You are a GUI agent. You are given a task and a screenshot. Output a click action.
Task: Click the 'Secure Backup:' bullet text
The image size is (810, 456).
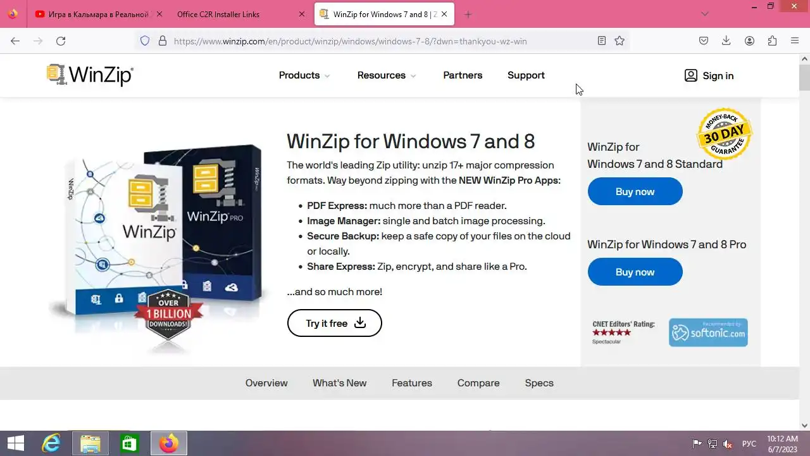[x=343, y=236]
